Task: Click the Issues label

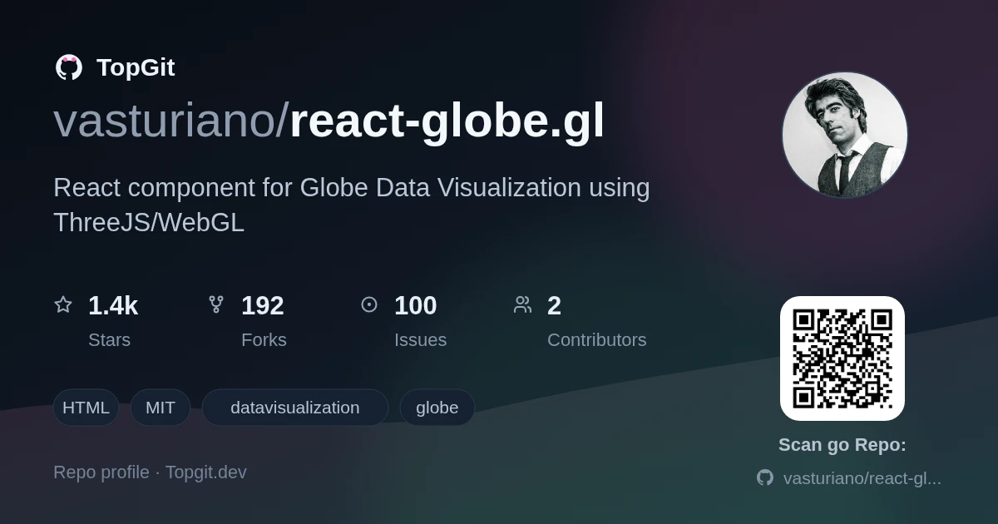Action: [x=420, y=340]
